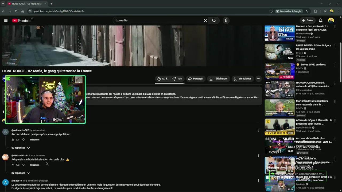Screen dimensions: 342x192
Task: Like the video showing 5,7 k
Action: [162, 79]
